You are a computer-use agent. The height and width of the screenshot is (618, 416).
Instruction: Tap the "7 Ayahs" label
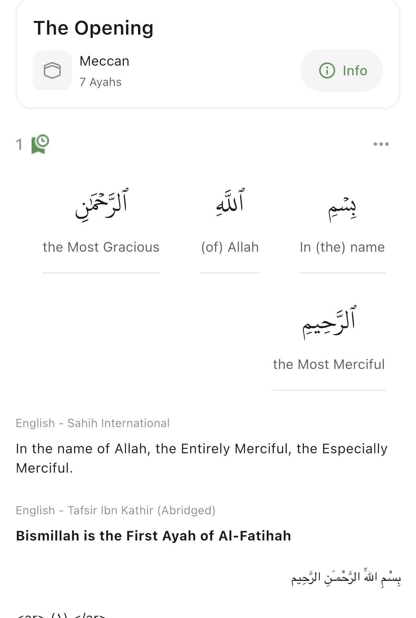101,82
